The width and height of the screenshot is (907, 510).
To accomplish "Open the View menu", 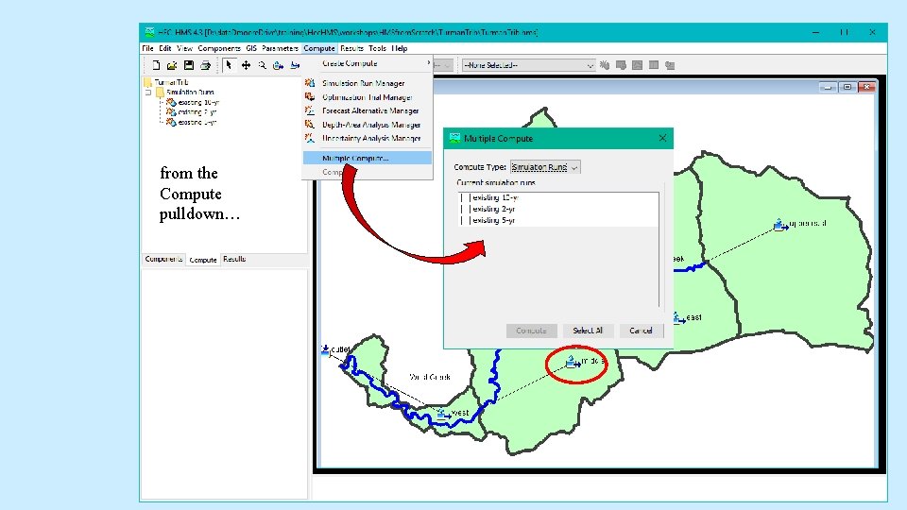I will point(184,48).
